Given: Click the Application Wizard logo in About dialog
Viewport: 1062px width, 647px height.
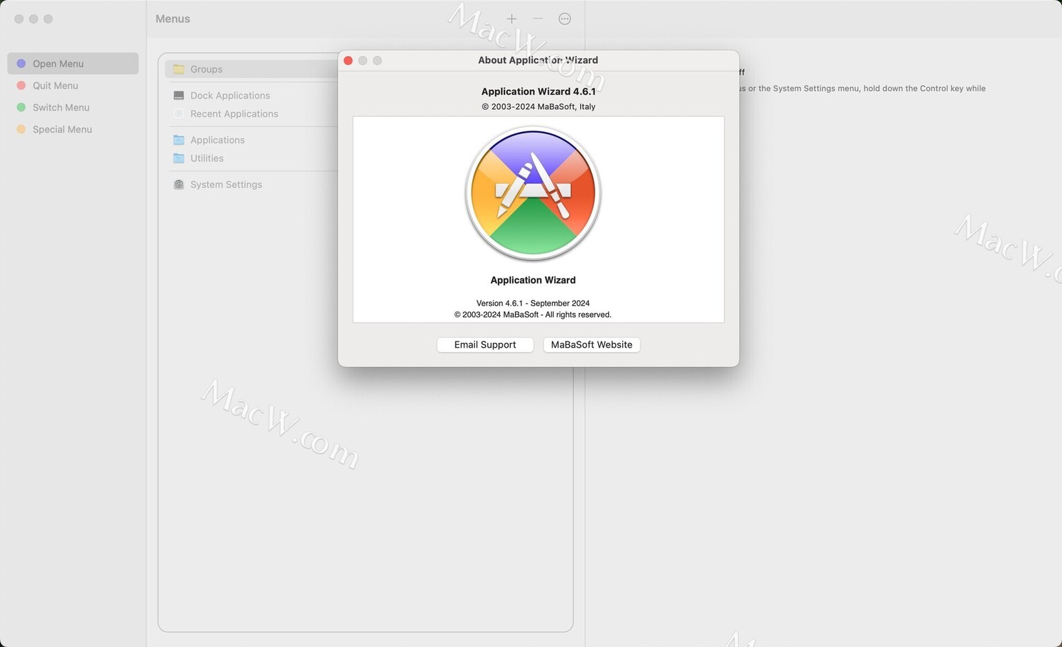Looking at the screenshot, I should [x=533, y=194].
